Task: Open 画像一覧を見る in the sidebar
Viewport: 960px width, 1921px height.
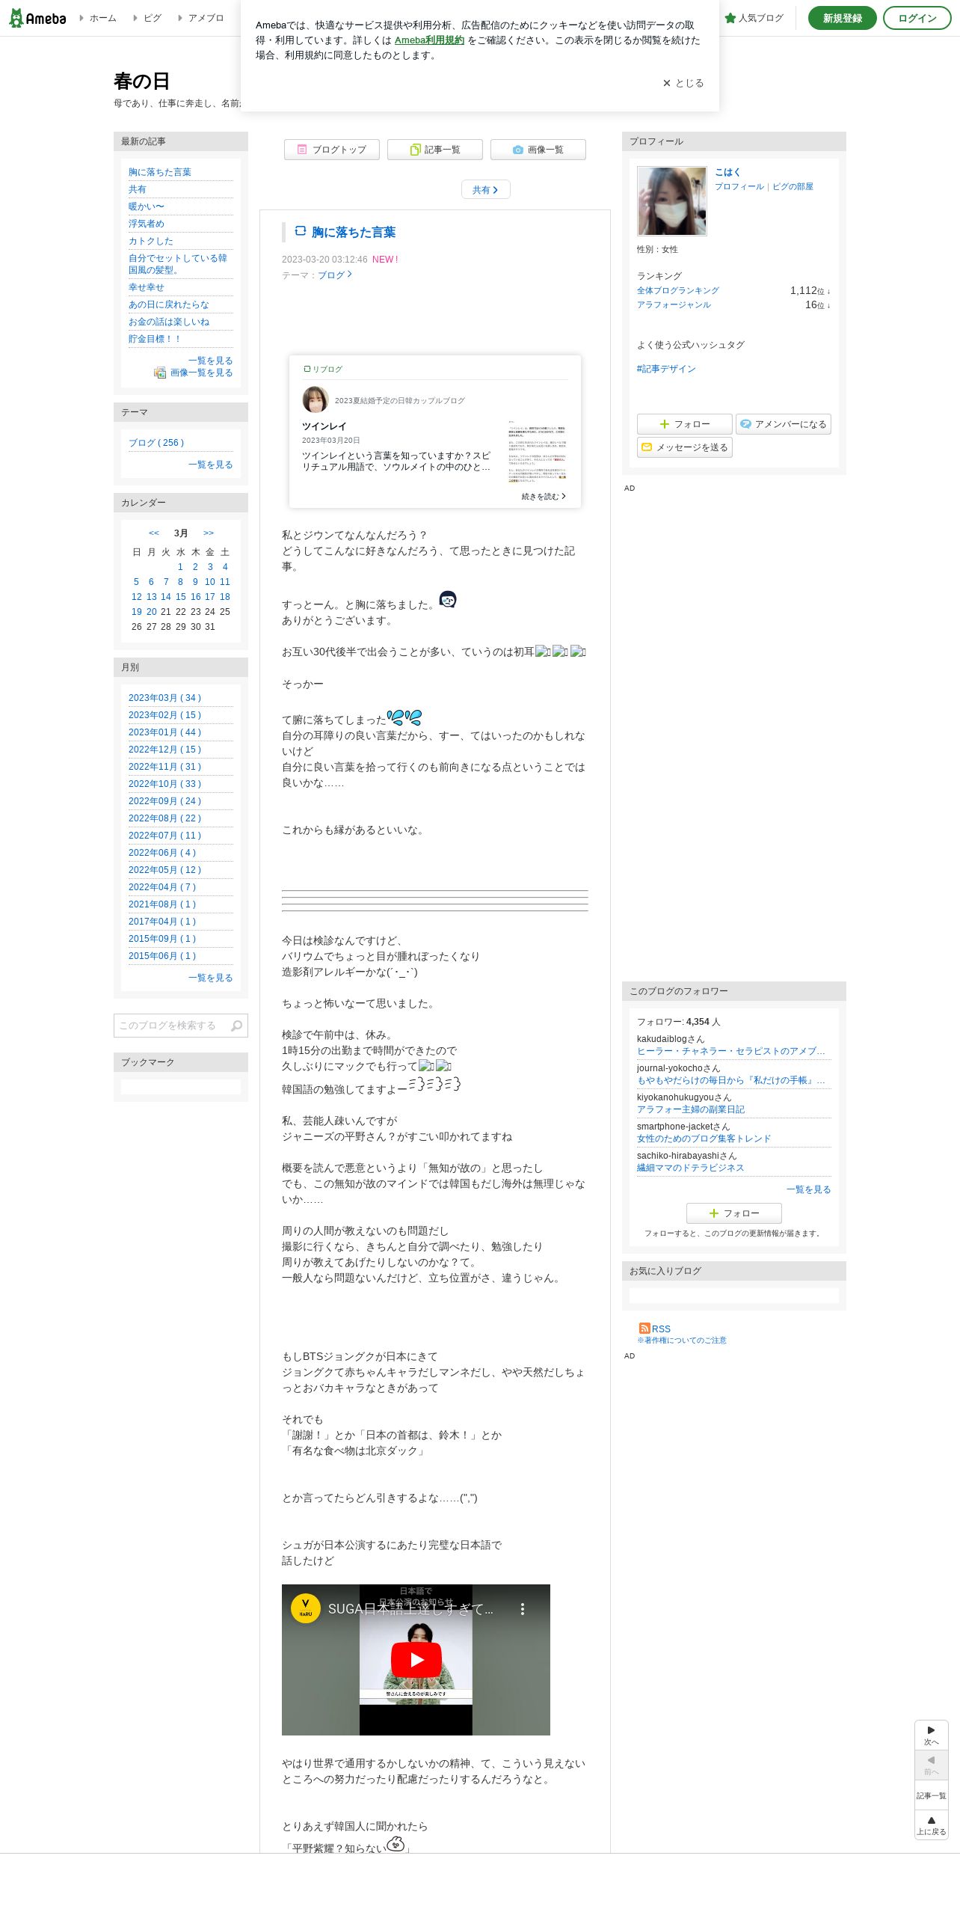Action: tap(201, 373)
